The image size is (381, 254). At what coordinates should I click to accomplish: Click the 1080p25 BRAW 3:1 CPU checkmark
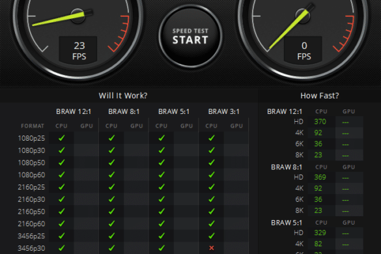coord(212,138)
